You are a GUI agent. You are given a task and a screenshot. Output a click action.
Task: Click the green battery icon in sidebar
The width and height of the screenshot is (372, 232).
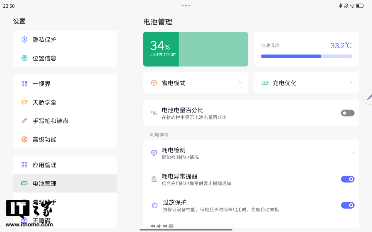coord(24,183)
